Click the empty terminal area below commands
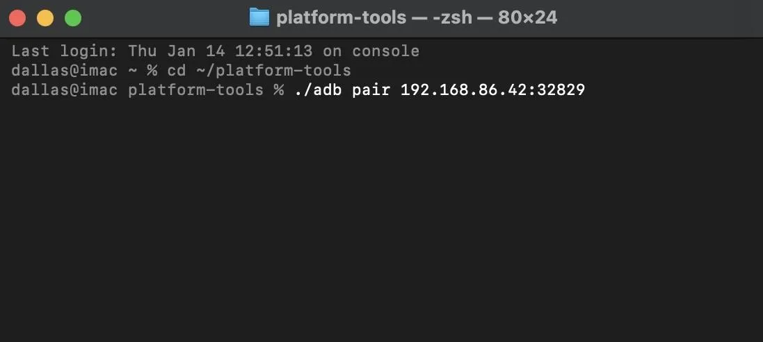The height and width of the screenshot is (342, 763). (x=381, y=219)
